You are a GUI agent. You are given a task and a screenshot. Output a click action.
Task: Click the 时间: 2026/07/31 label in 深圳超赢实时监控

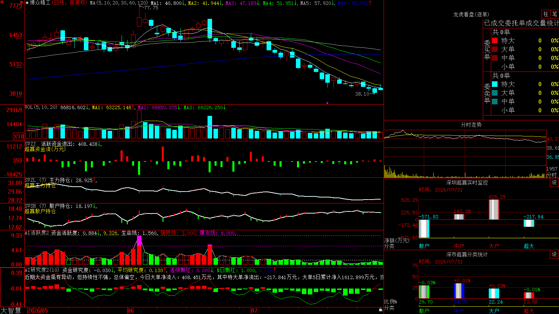(x=441, y=190)
